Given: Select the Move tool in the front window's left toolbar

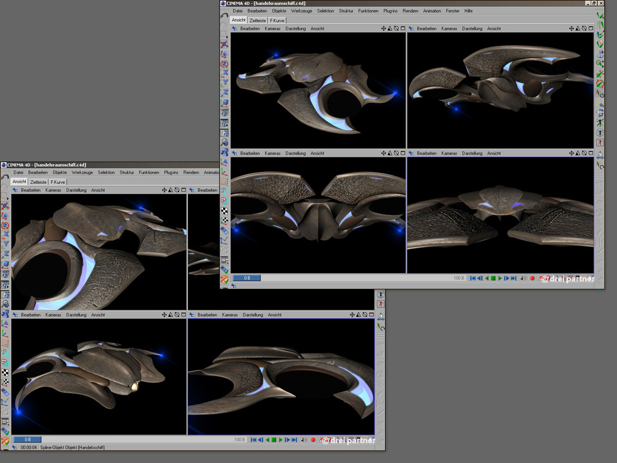Looking at the screenshot, I should tap(5, 206).
